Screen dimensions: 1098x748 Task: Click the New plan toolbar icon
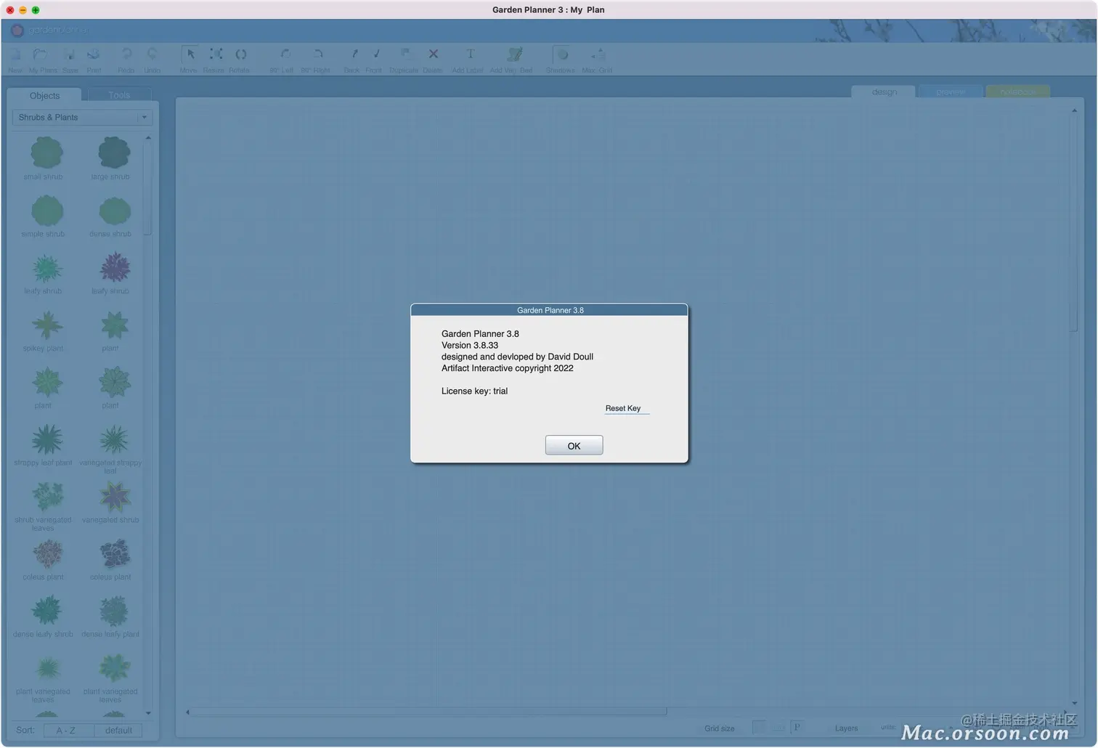[x=15, y=54]
